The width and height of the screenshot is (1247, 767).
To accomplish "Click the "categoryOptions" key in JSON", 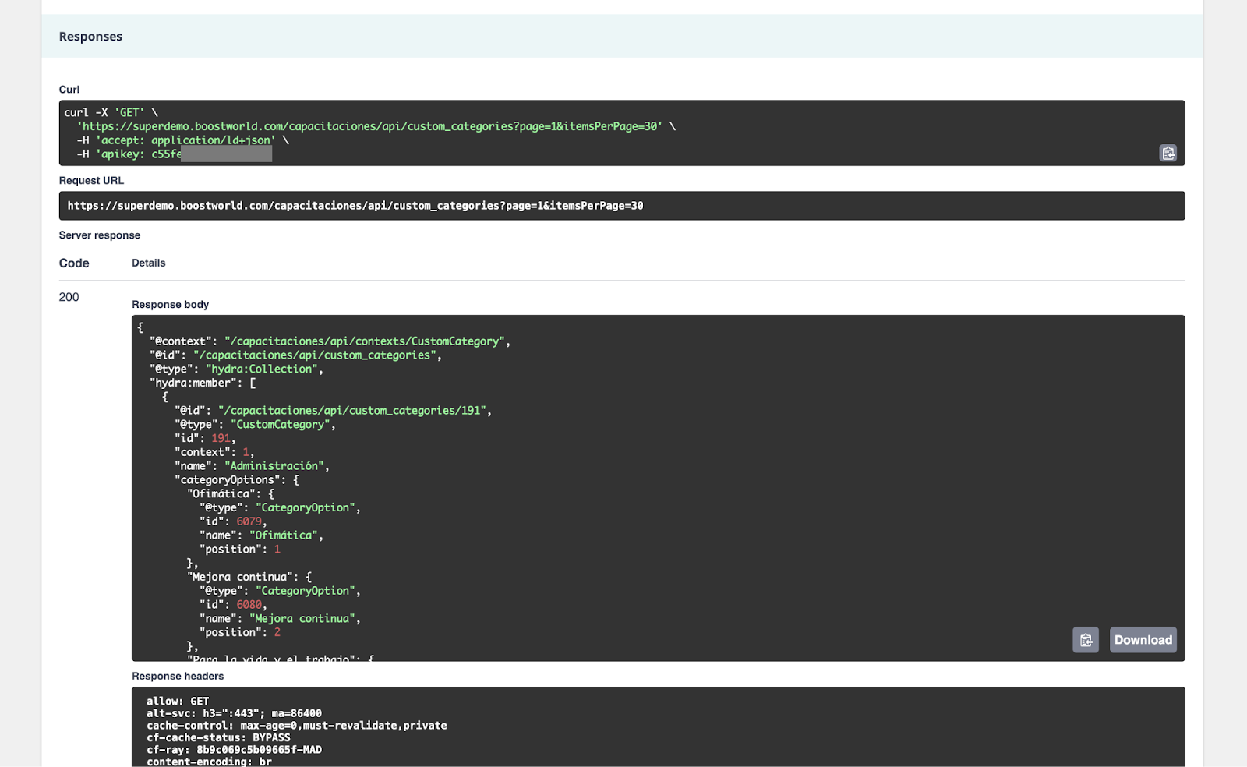I will click(x=228, y=480).
